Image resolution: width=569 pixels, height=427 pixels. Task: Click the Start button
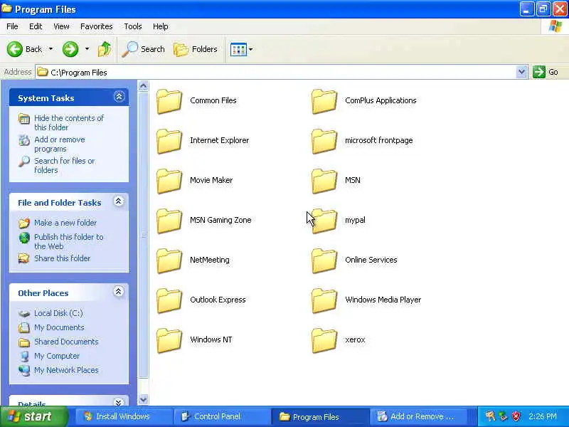33,416
